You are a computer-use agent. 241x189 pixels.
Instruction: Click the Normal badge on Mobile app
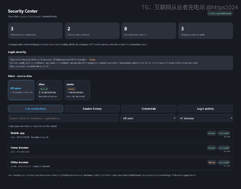click(x=211, y=133)
